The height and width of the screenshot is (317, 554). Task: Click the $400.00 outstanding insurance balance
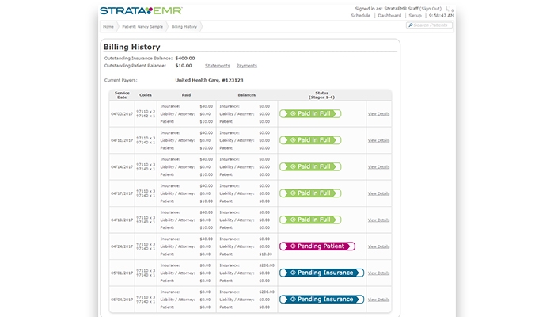(x=185, y=59)
